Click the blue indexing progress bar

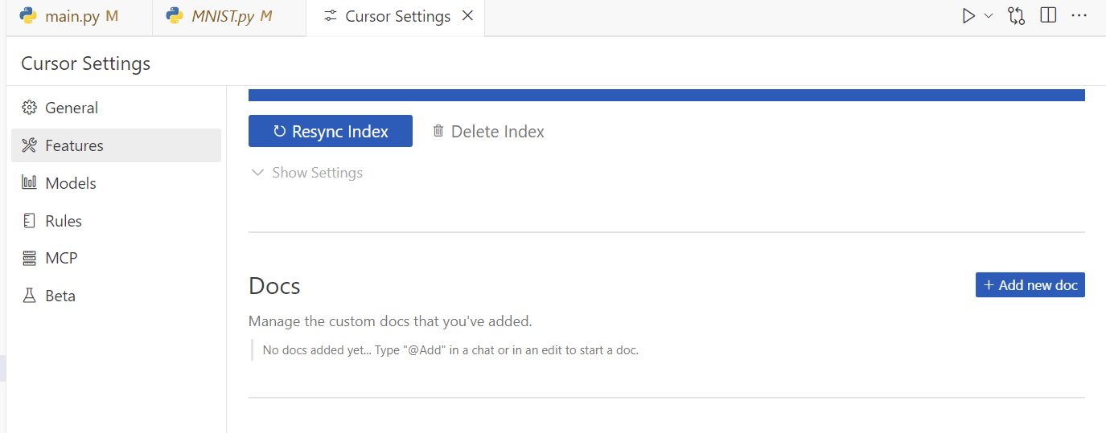(x=666, y=96)
